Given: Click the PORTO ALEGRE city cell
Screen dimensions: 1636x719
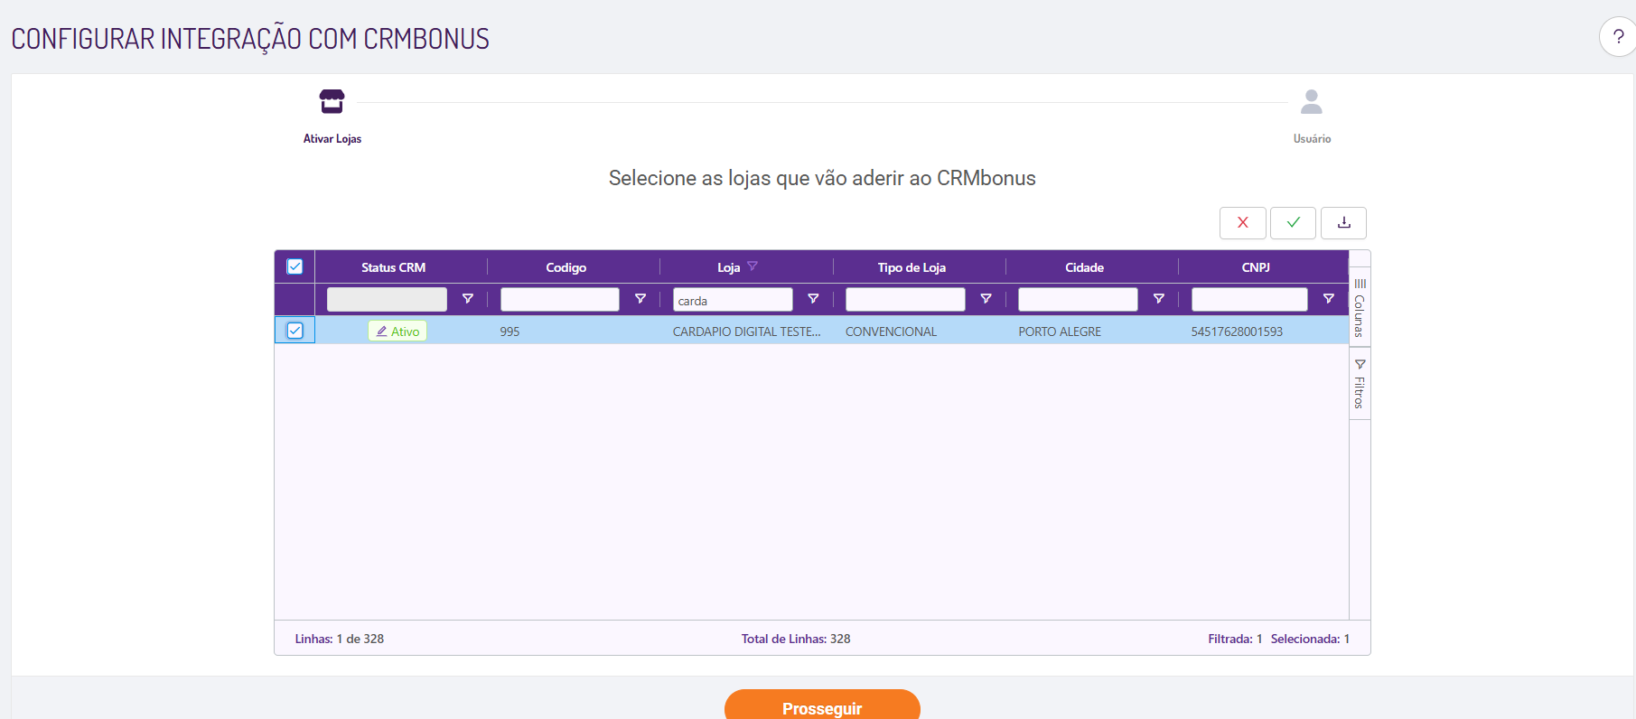Looking at the screenshot, I should (x=1060, y=331).
